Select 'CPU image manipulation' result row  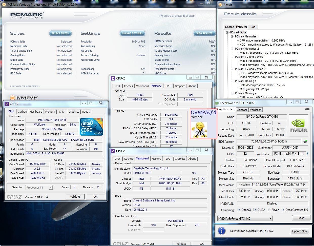pos(262,40)
